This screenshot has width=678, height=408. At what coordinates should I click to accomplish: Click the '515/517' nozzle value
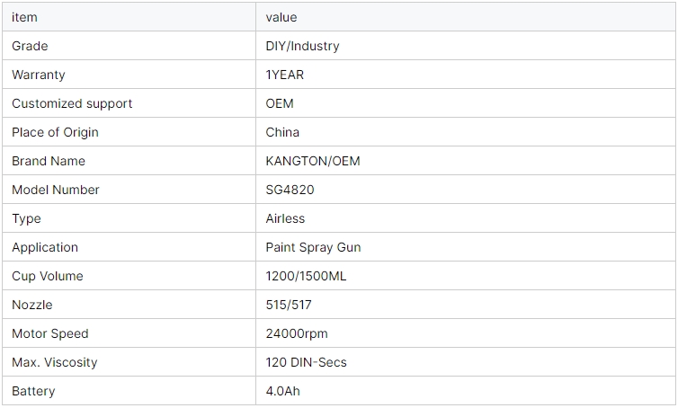[x=289, y=305]
